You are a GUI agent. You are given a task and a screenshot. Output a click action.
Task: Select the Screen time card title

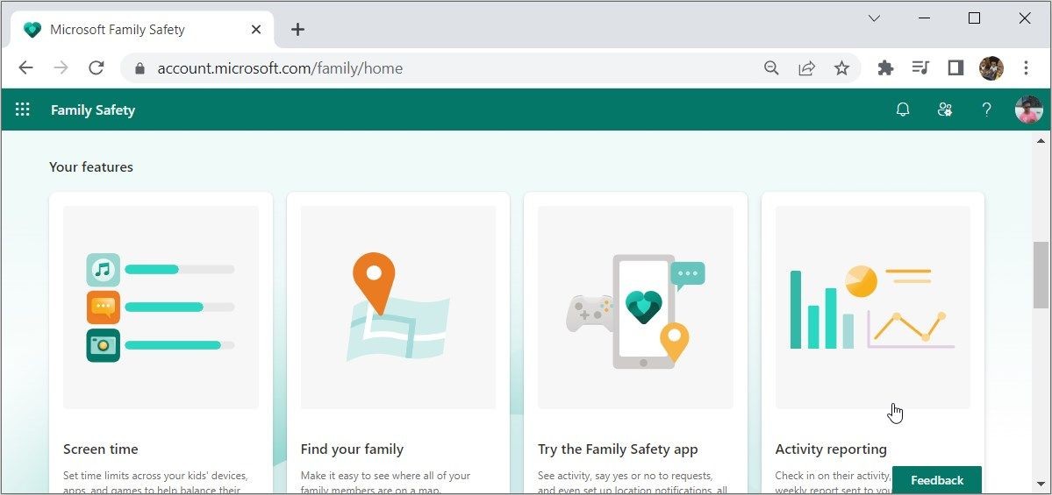click(x=101, y=449)
